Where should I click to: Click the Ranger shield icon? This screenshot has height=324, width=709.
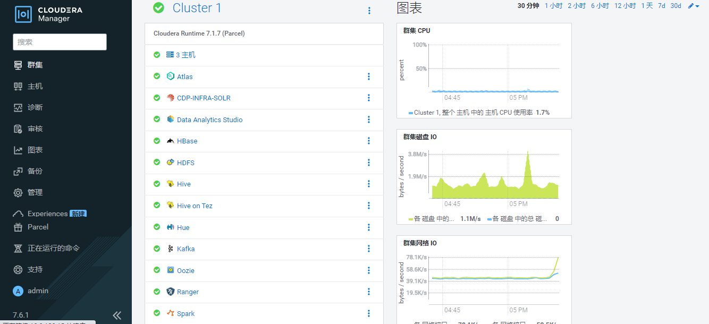coord(171,292)
